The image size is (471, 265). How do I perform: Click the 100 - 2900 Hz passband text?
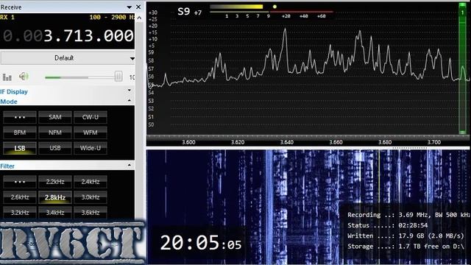112,17
